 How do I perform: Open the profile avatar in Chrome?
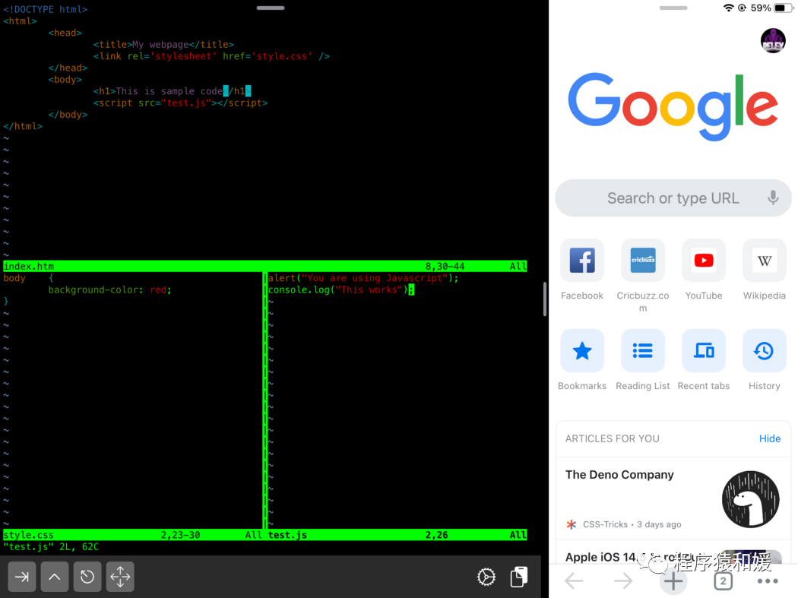(x=773, y=41)
